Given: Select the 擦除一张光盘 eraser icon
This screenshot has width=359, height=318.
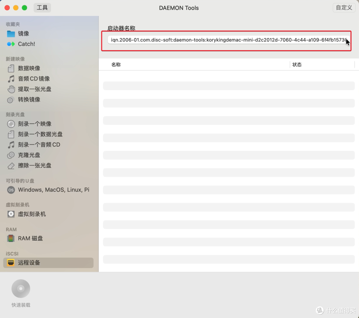Looking at the screenshot, I should click(x=11, y=166).
